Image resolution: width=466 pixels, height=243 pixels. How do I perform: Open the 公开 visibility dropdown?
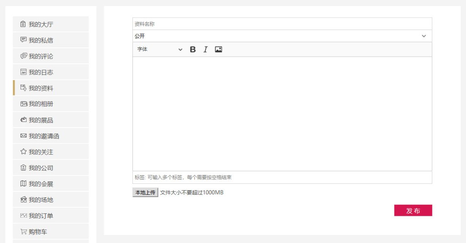[x=282, y=36]
